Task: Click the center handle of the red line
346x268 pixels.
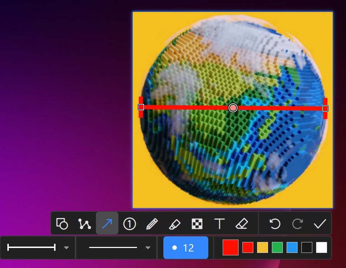Action: click(233, 108)
